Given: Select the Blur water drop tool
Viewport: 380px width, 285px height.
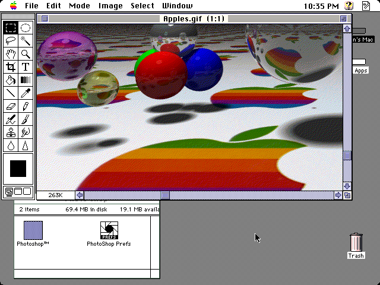Looking at the screenshot, I should click(11, 145).
